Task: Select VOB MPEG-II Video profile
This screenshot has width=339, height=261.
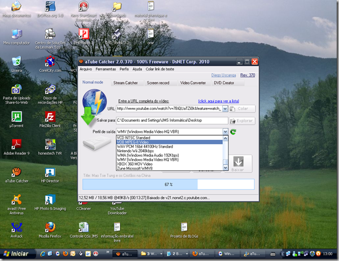Action: click(x=169, y=142)
